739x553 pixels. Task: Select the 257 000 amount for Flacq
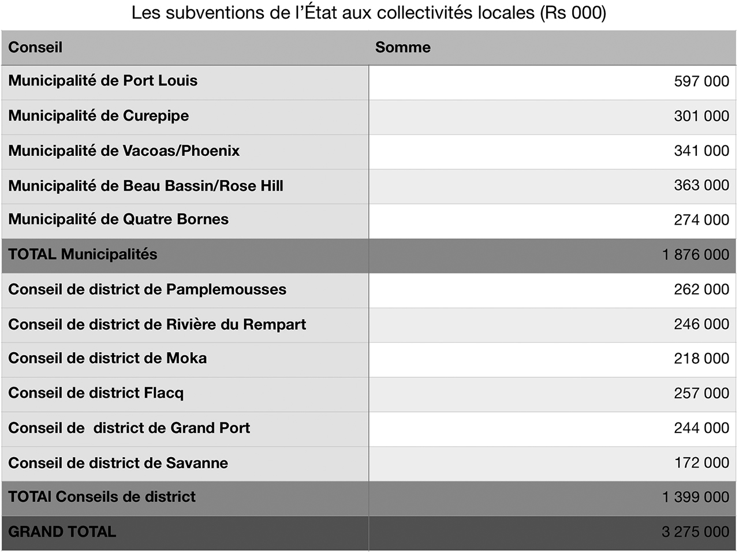701,393
